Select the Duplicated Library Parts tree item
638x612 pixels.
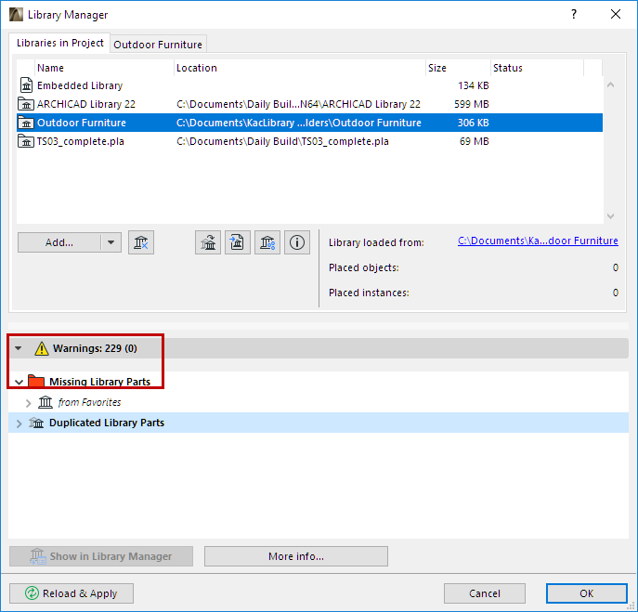[107, 423]
